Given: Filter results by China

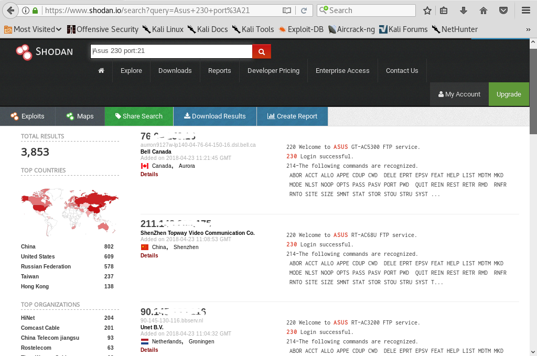Looking at the screenshot, I should pos(28,246).
